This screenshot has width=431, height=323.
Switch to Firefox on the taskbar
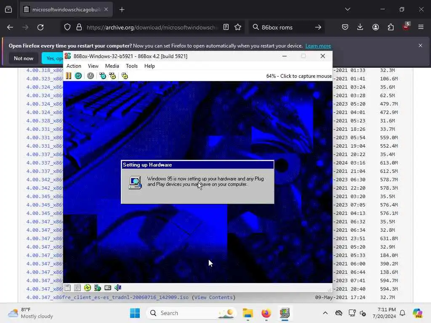(x=266, y=313)
